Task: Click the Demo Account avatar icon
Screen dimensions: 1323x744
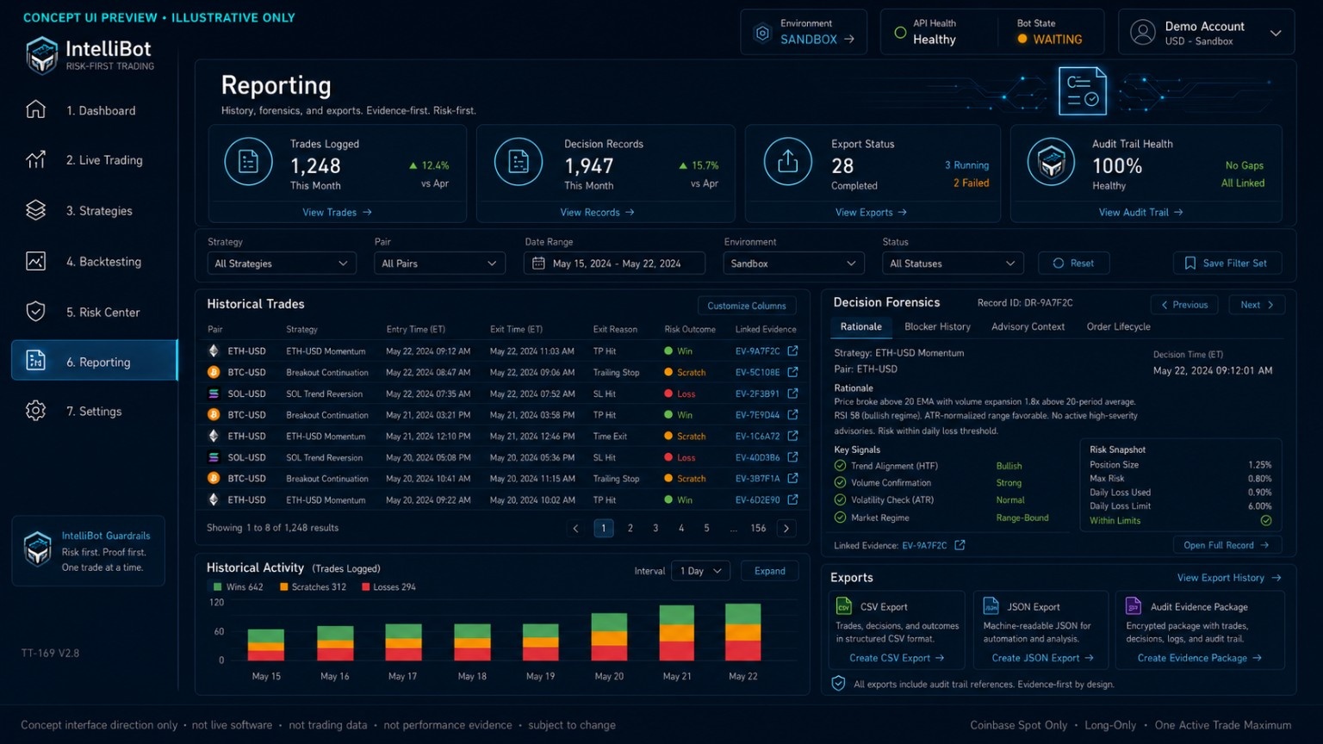Action: [1143, 33]
